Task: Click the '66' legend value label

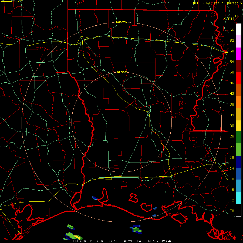Action: coord(232,30)
